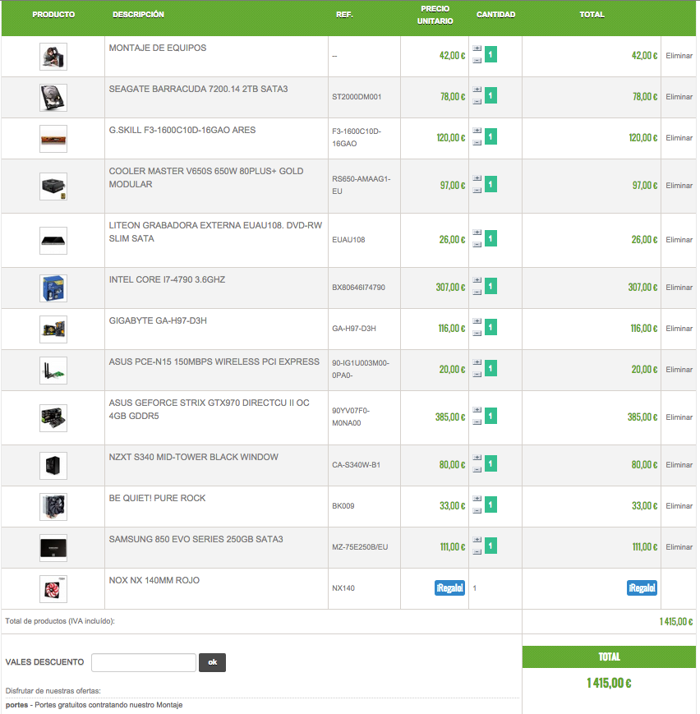Open Nox NX 140mm red fan thumbnail
The image size is (700, 714).
(53, 589)
